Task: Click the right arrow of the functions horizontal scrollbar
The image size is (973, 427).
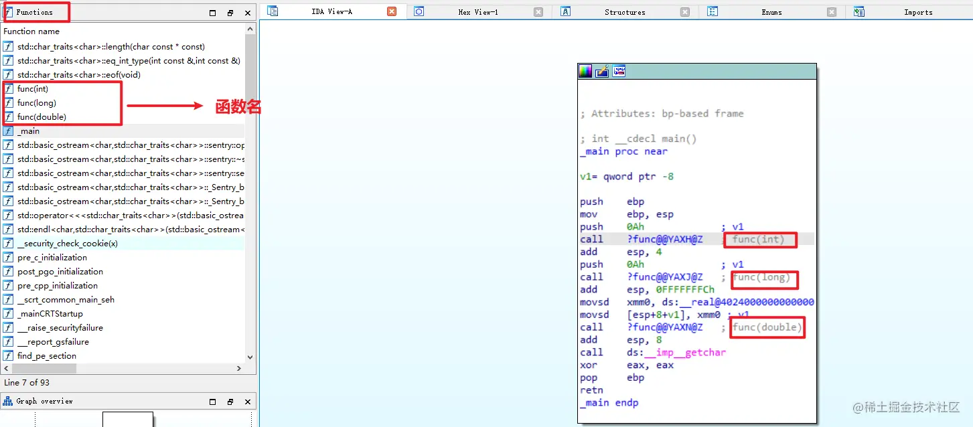Action: 239,368
